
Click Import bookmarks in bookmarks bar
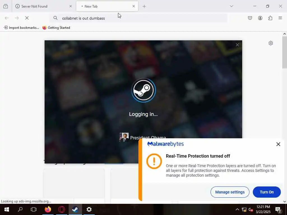[x=21, y=28]
